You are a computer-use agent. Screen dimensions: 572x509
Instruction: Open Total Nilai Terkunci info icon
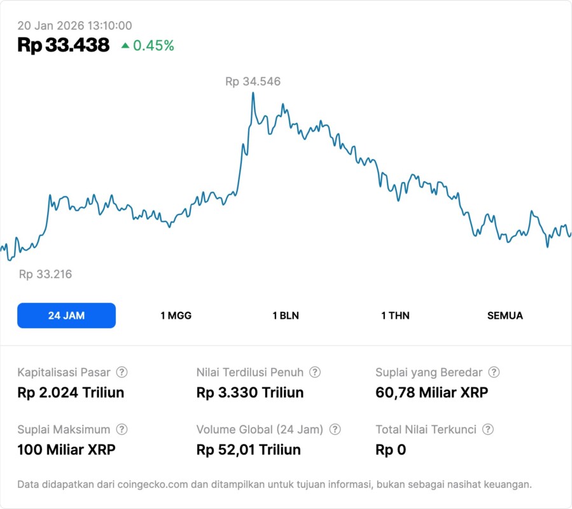pyautogui.click(x=488, y=429)
